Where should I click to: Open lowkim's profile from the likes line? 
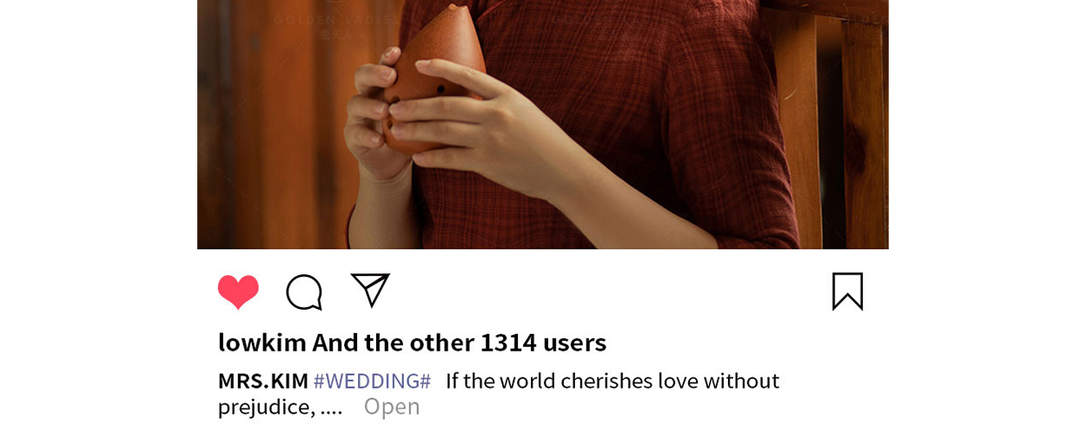262,342
